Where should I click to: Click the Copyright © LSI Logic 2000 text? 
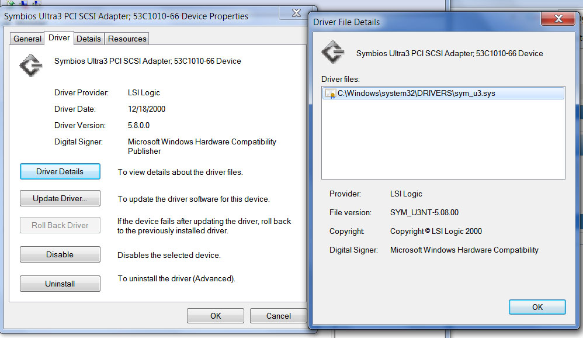(x=436, y=231)
